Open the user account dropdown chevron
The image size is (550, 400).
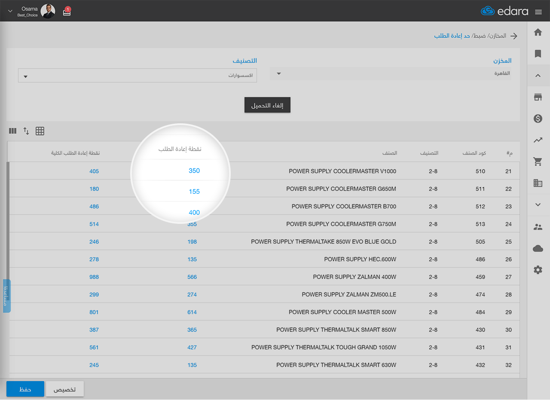tap(10, 11)
